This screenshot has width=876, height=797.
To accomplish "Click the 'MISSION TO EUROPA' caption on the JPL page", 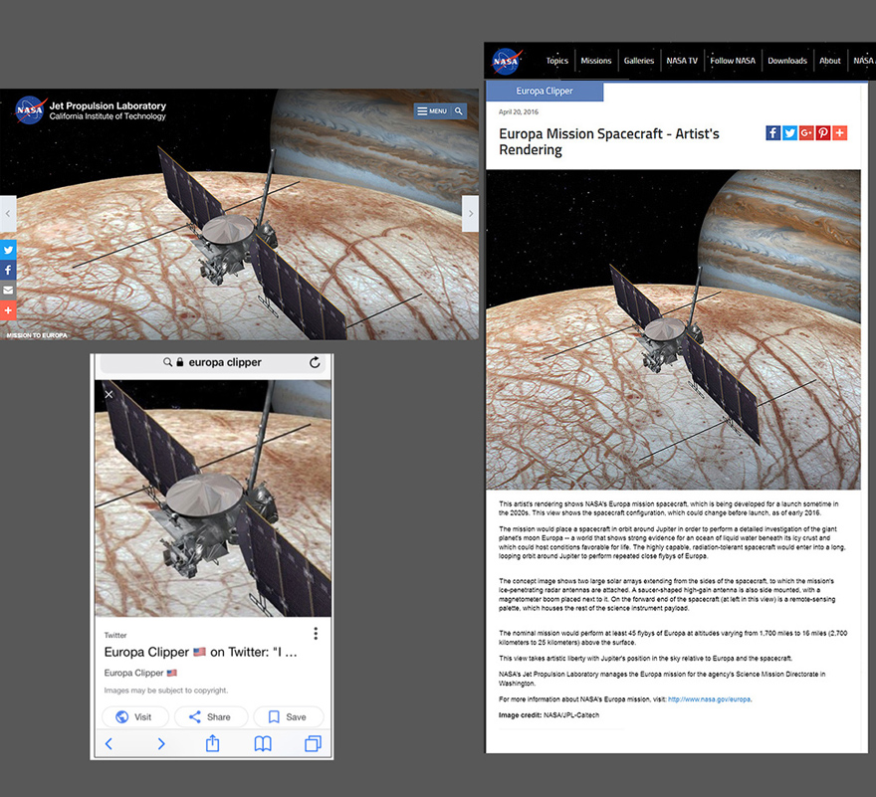I will (37, 335).
